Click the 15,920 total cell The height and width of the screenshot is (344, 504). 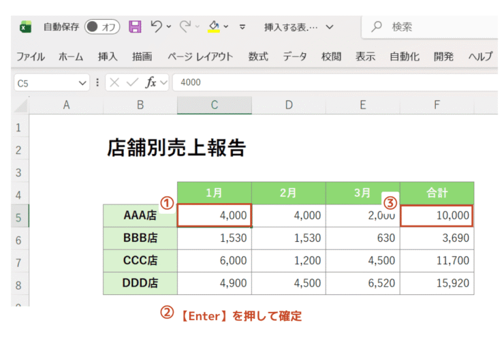point(437,283)
